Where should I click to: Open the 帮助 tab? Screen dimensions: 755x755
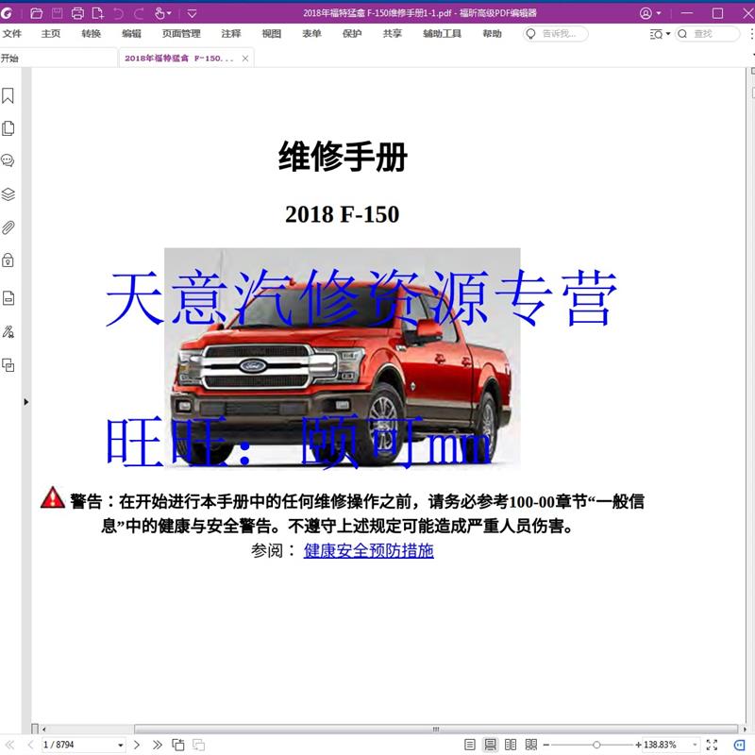(x=492, y=34)
